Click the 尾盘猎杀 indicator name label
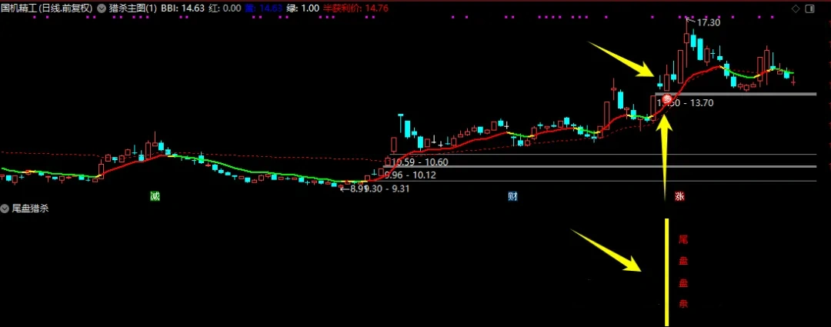This screenshot has height=327, width=831. [31, 209]
